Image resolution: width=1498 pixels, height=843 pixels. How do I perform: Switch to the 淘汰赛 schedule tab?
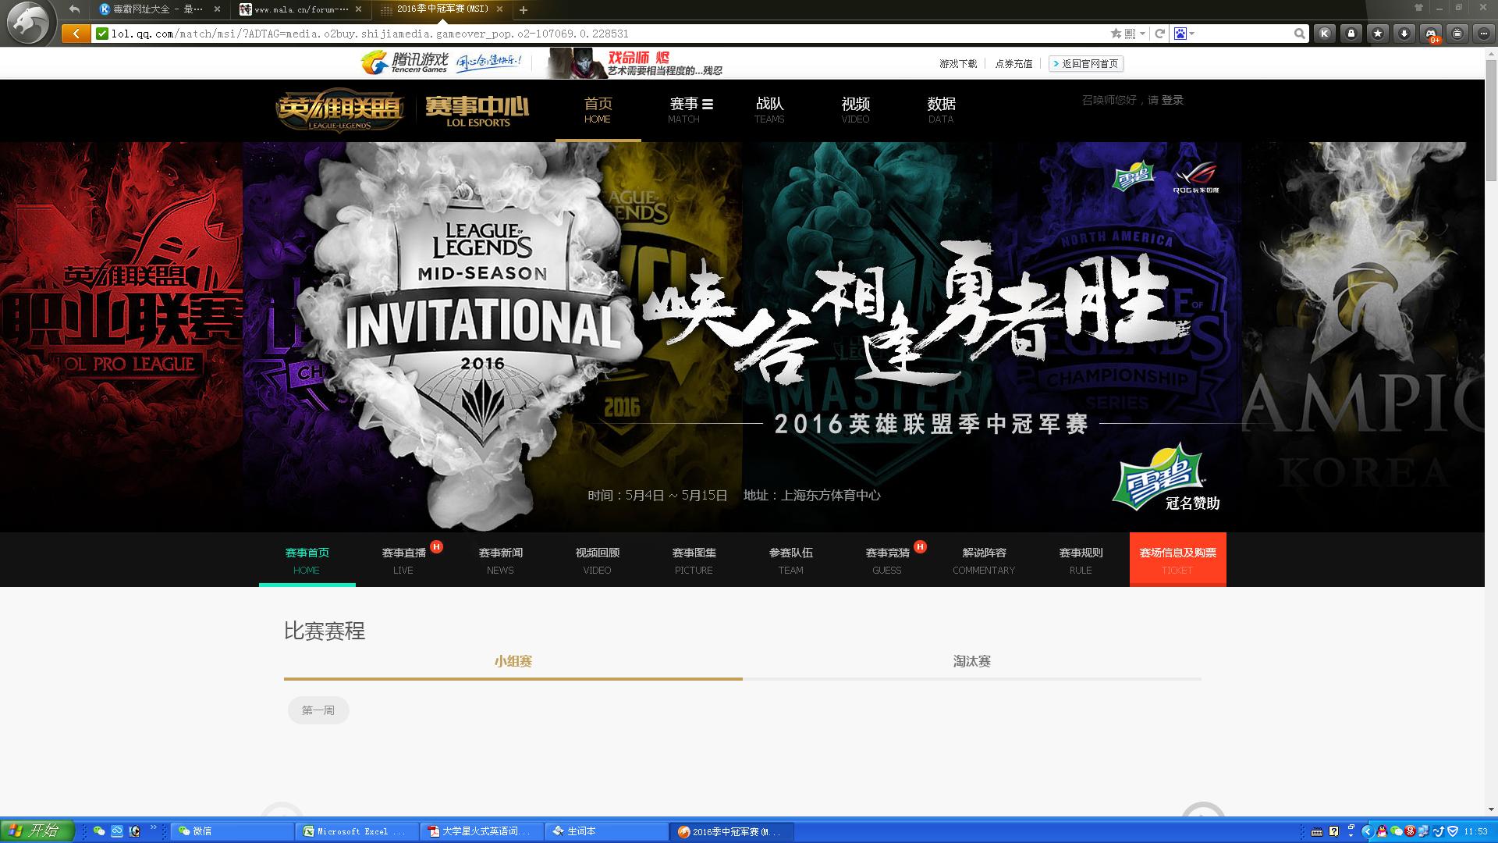click(971, 661)
